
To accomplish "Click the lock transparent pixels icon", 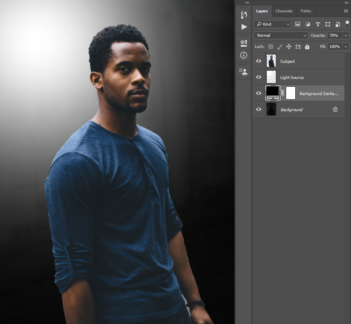I will [271, 47].
